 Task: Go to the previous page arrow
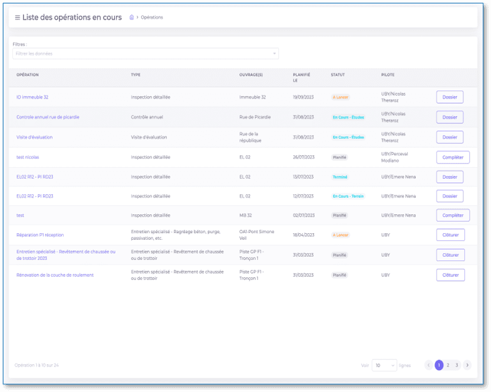click(x=429, y=365)
